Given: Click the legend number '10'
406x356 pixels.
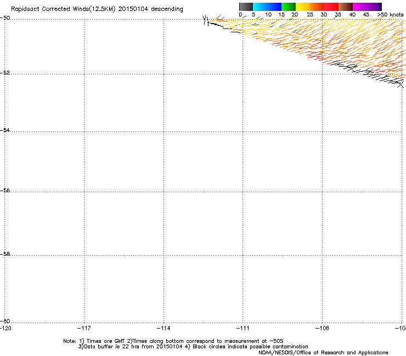Looking at the screenshot, I should (268, 15).
